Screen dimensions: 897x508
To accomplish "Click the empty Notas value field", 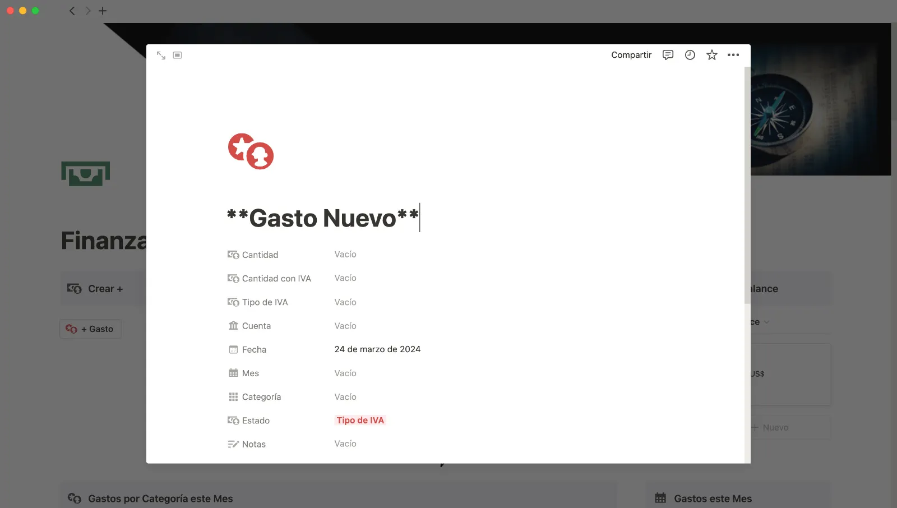I will (345, 444).
